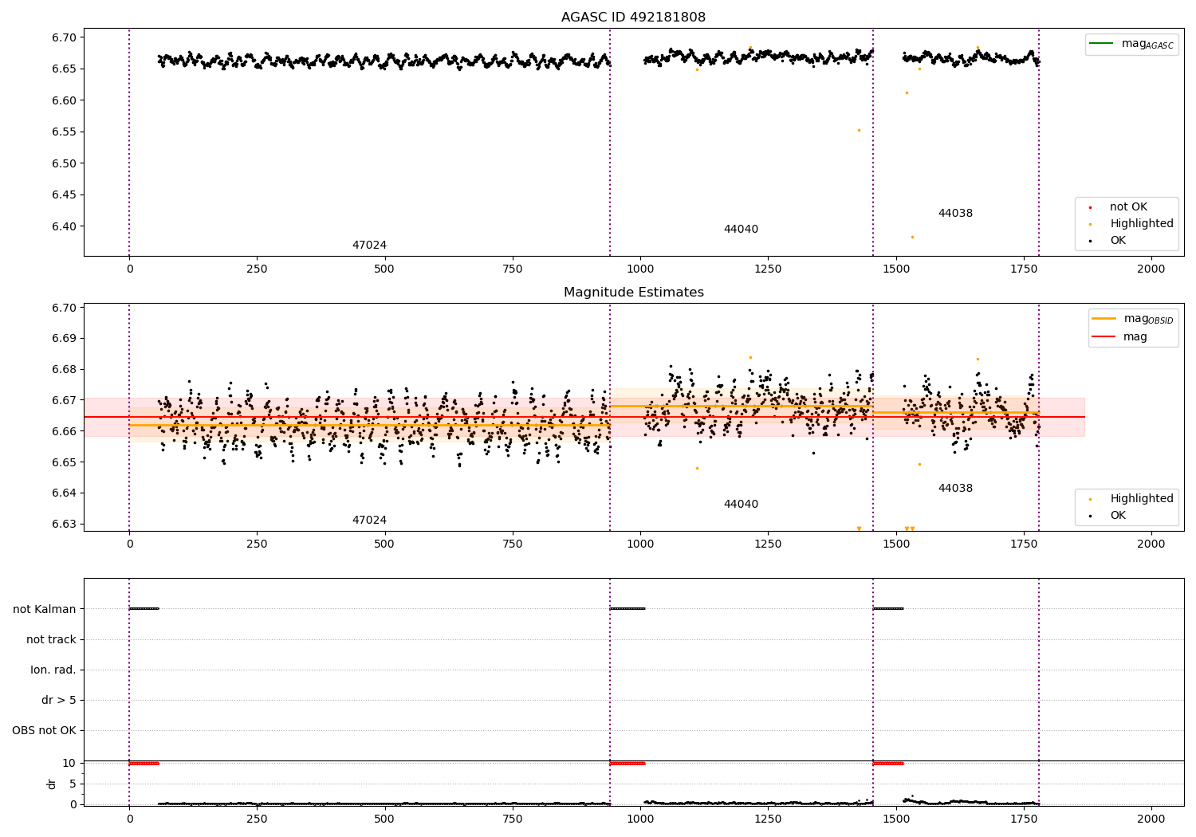The height and width of the screenshot is (837, 1196).
Task: Click obsid label 44040 in the top plot
Action: (x=741, y=229)
